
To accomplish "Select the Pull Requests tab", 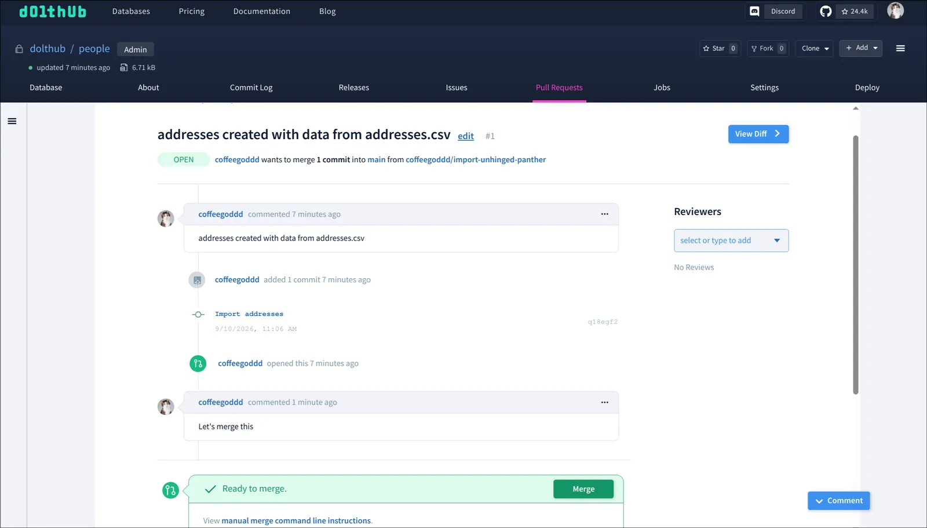I will point(559,88).
